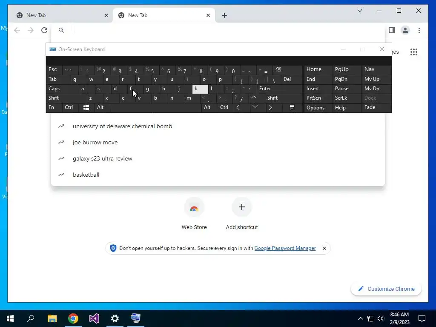Show hidden system tray icons

click(x=360, y=318)
